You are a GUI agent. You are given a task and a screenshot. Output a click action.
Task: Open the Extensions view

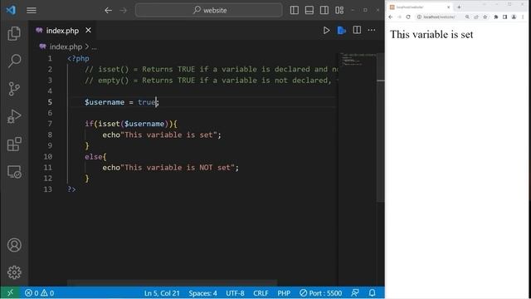click(14, 144)
